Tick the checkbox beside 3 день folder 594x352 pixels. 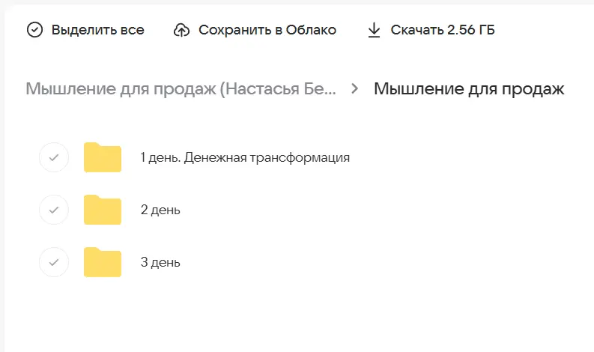pyautogui.click(x=54, y=262)
